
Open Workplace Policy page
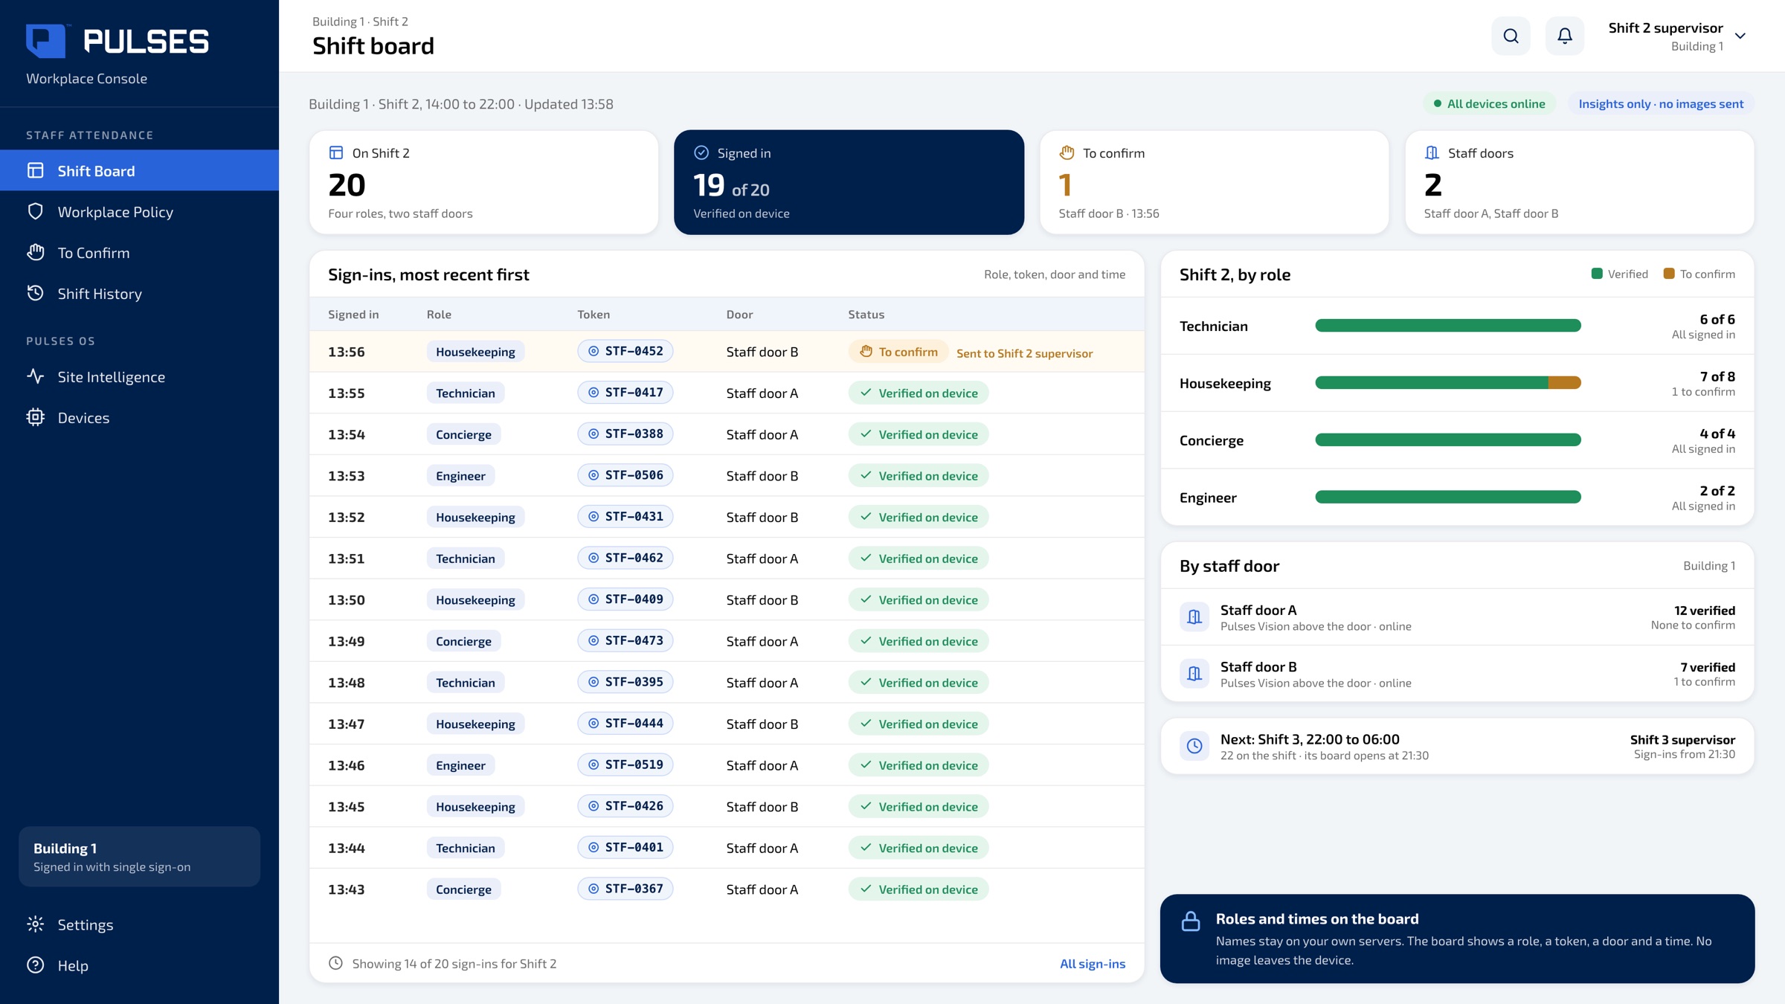pyautogui.click(x=139, y=211)
